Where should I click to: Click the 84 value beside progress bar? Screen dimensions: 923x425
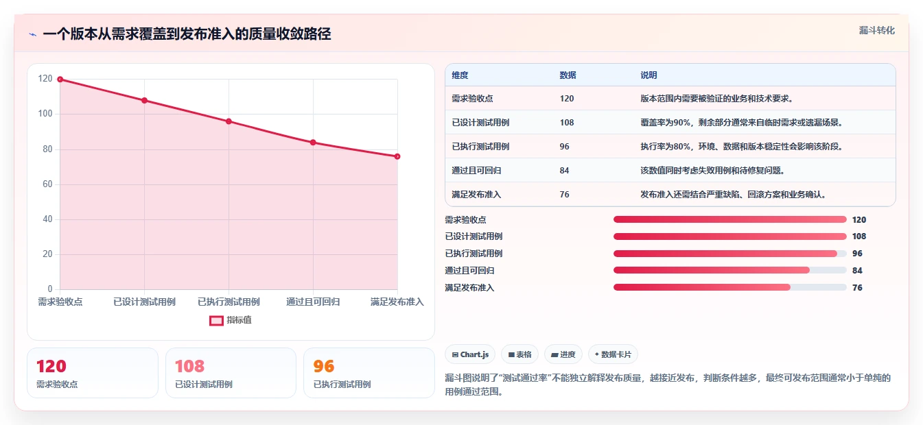click(857, 271)
